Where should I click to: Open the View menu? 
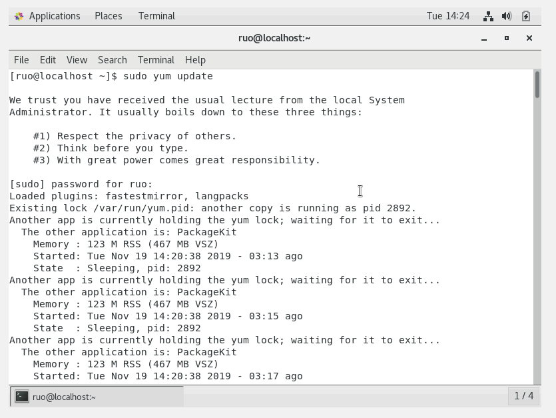tap(77, 60)
